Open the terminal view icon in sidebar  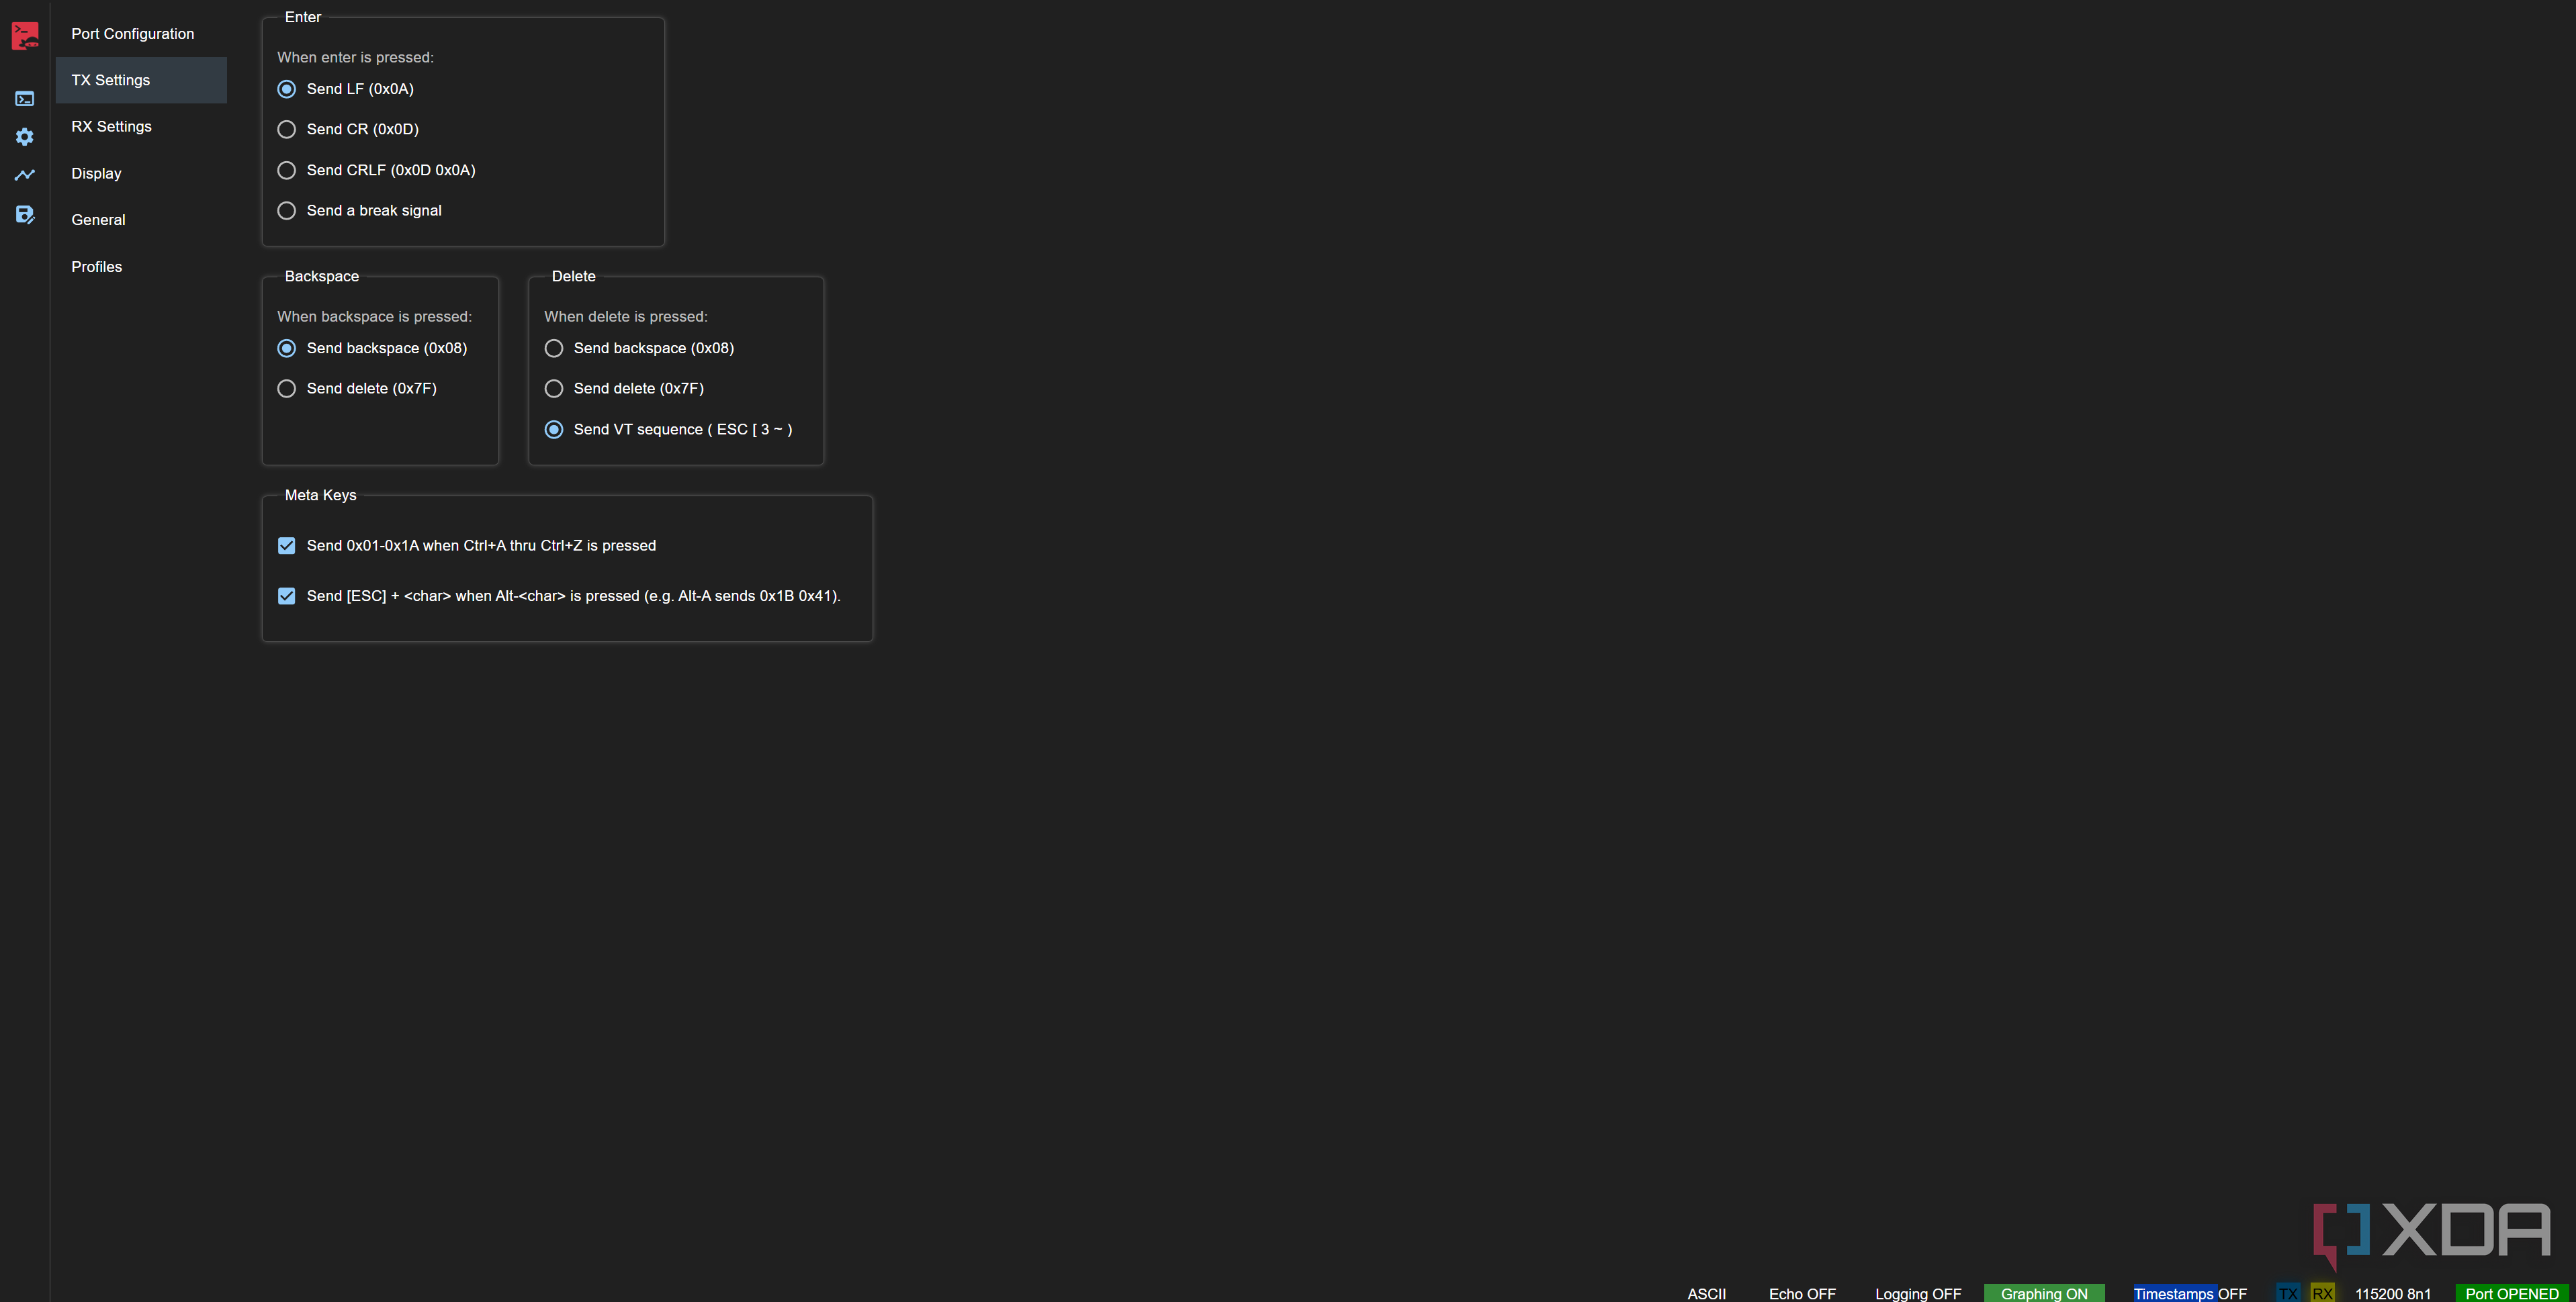(x=25, y=98)
